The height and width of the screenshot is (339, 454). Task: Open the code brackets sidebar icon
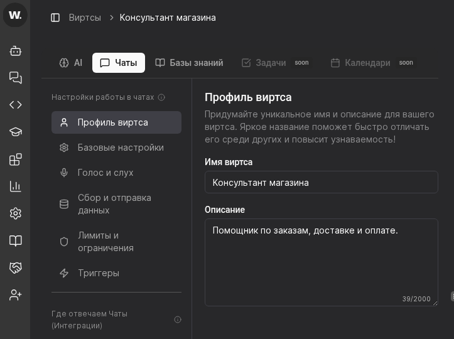click(15, 104)
